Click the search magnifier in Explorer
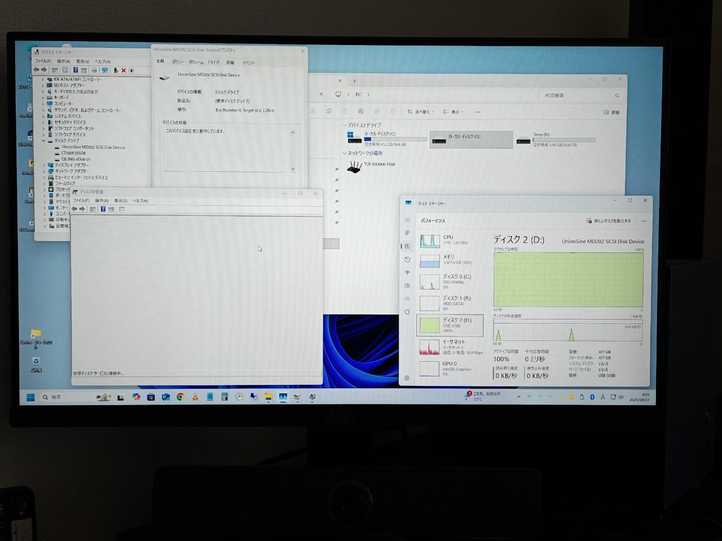The width and height of the screenshot is (722, 541). point(617,96)
